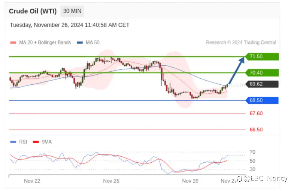Click the RSI 70 axis label
291x191 pixels.
(252, 152)
